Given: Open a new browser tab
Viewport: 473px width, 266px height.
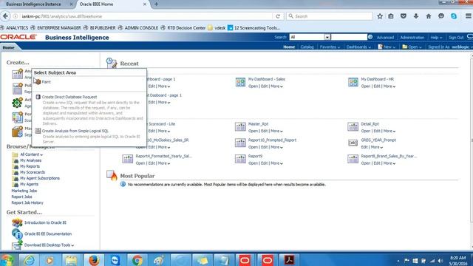Looking at the screenshot, I should coord(156,4).
